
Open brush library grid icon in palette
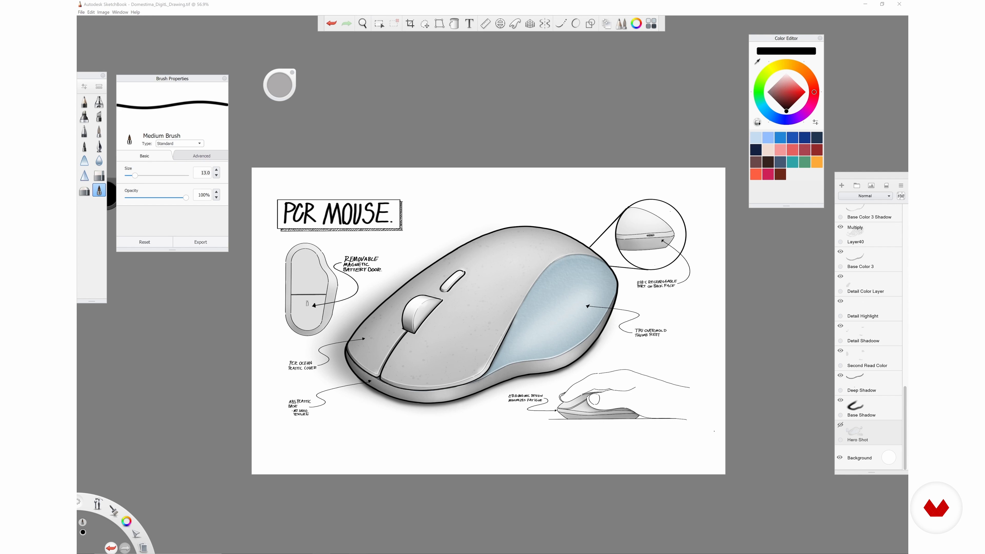(99, 86)
